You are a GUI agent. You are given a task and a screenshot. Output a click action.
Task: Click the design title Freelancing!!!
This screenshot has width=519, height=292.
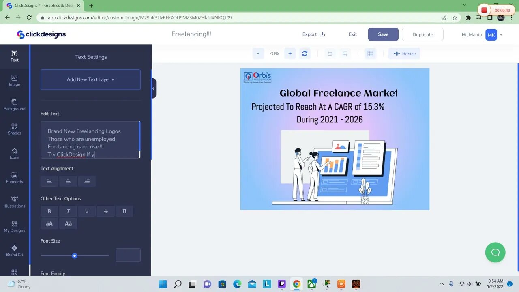[191, 34]
